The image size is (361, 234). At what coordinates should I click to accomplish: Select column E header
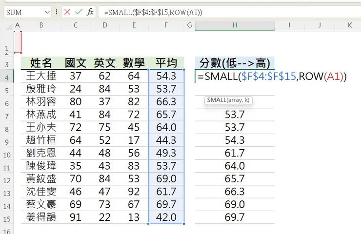click(x=134, y=25)
